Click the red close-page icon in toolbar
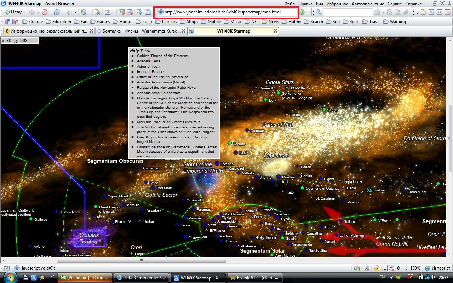The width and height of the screenshot is (453, 283). click(447, 12)
